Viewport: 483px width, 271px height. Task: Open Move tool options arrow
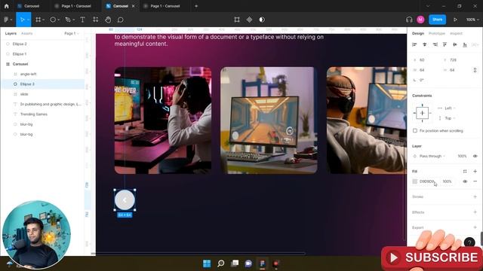(28, 20)
